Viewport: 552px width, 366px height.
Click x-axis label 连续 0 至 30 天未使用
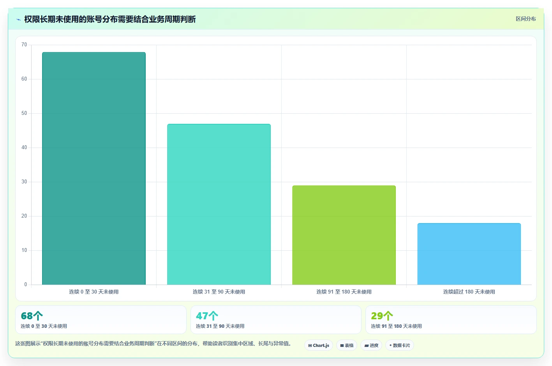tap(94, 292)
